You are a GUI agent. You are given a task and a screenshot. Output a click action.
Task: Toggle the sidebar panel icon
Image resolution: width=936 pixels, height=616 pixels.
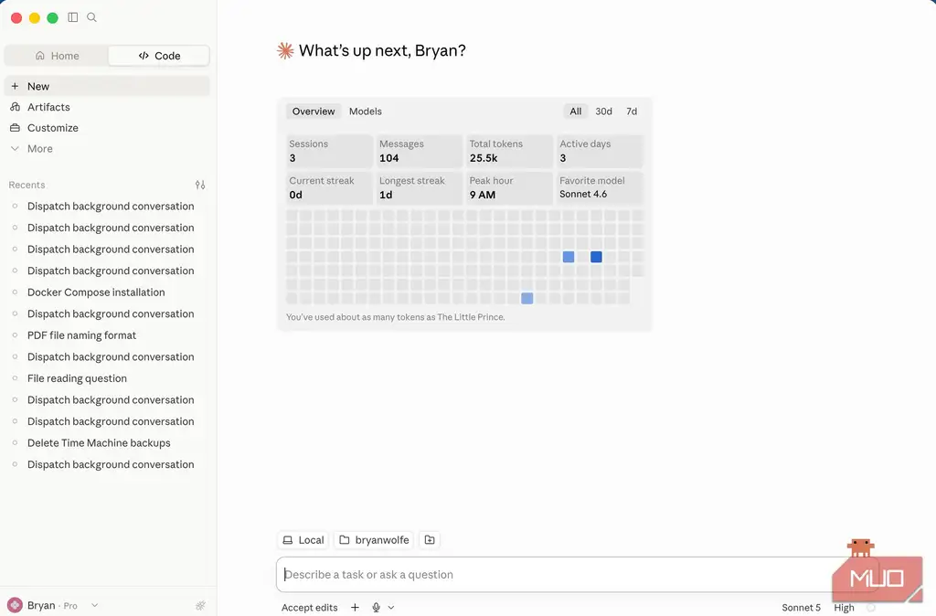[73, 17]
